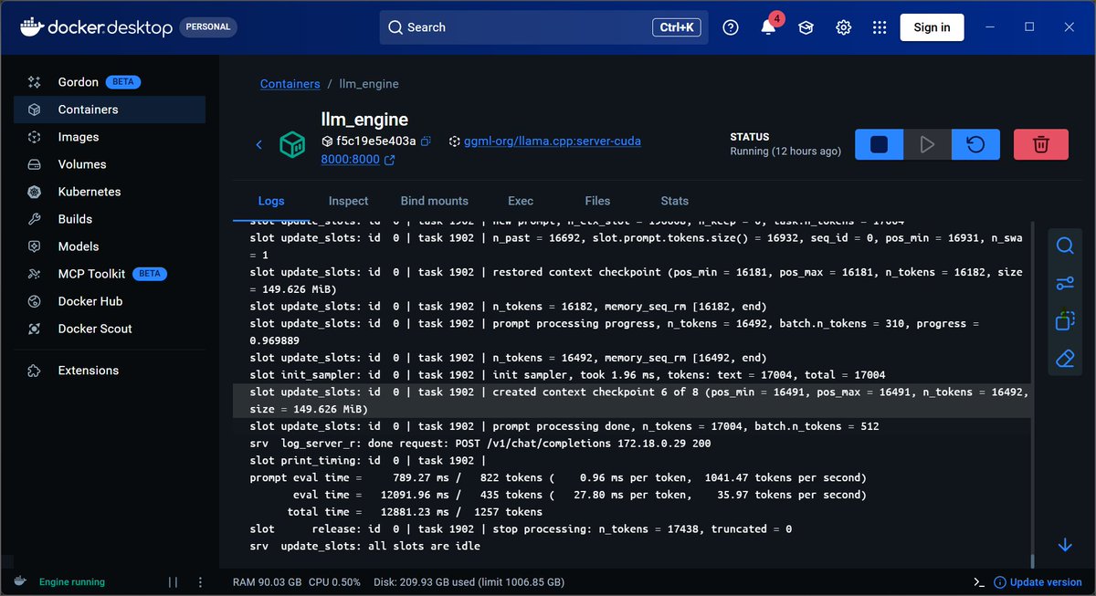Open log display options sliders icon
Screen dimensions: 1096x596
[x=1065, y=284]
